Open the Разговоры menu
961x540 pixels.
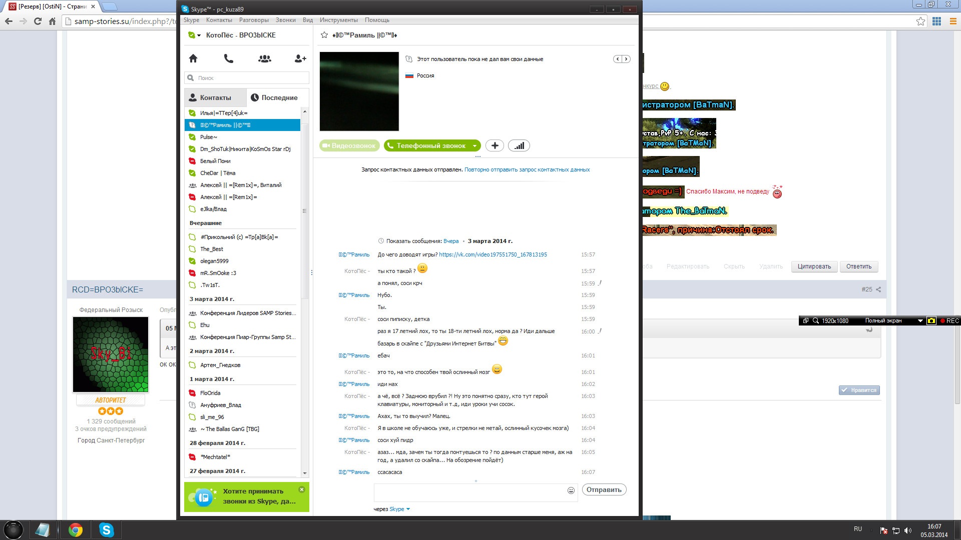click(254, 20)
